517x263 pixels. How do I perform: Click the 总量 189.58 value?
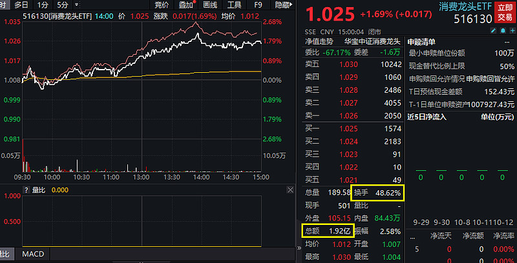pos(339,193)
